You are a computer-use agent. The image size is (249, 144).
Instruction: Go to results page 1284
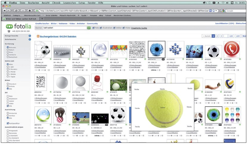click(x=238, y=36)
